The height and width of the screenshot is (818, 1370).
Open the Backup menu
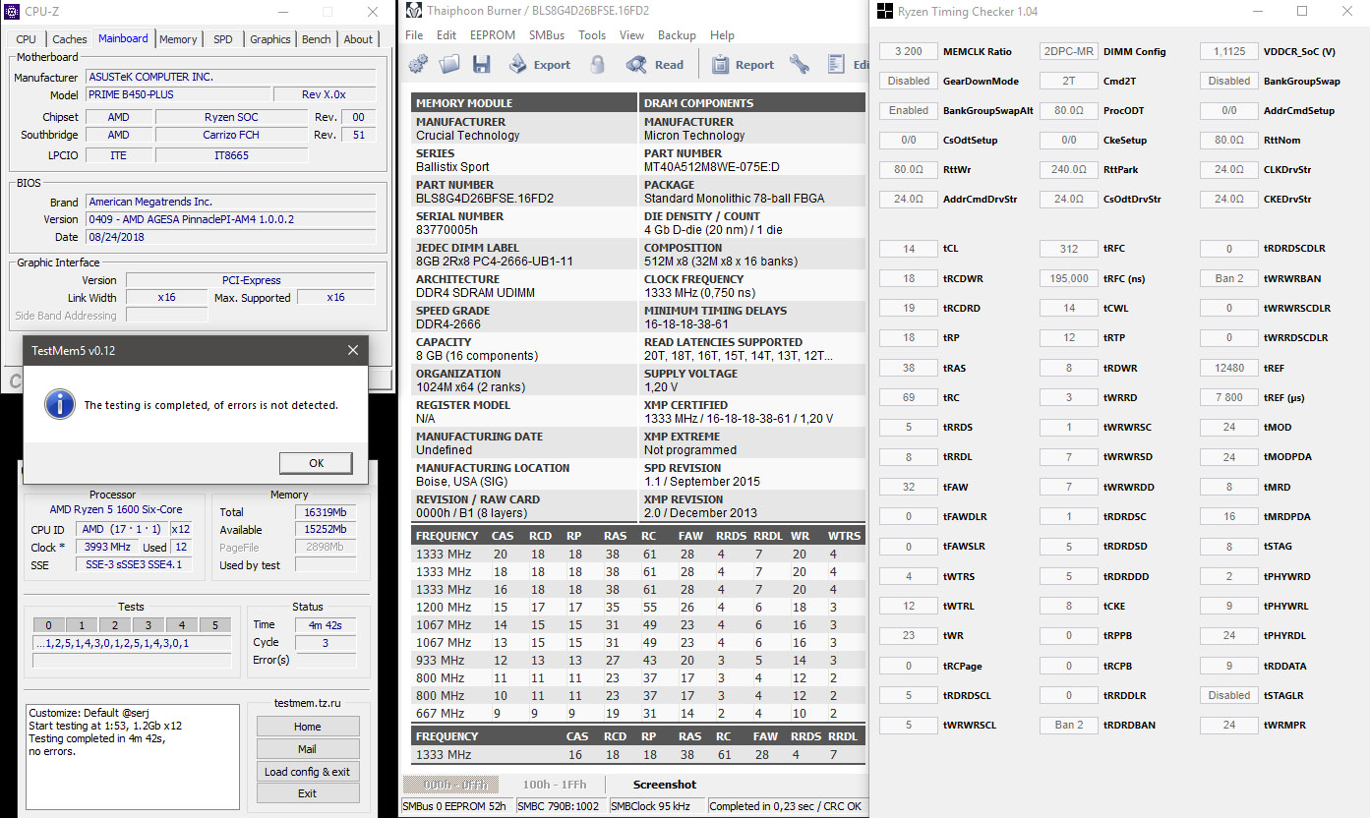(677, 35)
